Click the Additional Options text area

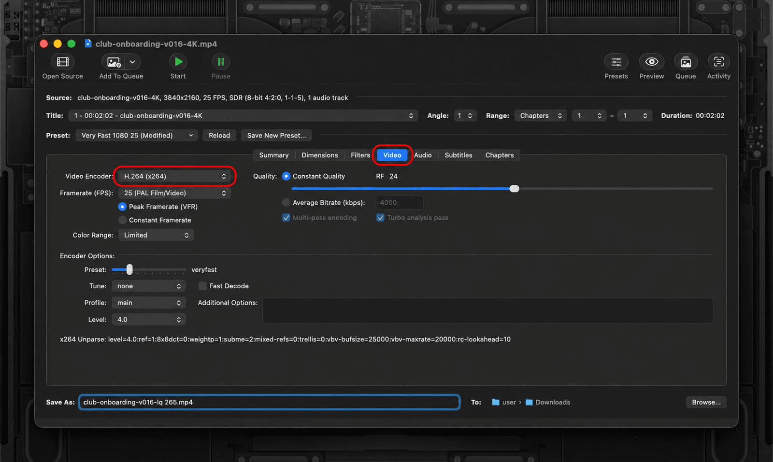488,311
